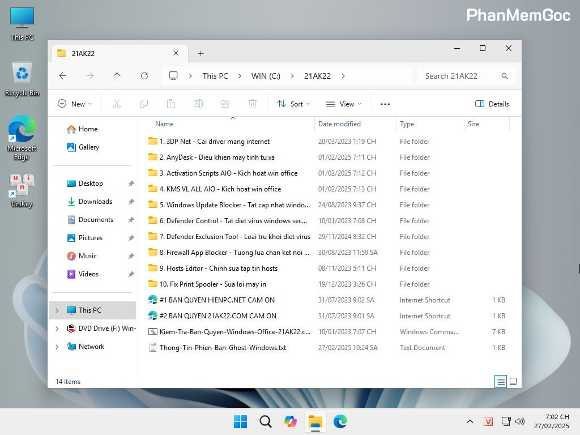
Task: Open the See more (...) menu
Action: 385,104
